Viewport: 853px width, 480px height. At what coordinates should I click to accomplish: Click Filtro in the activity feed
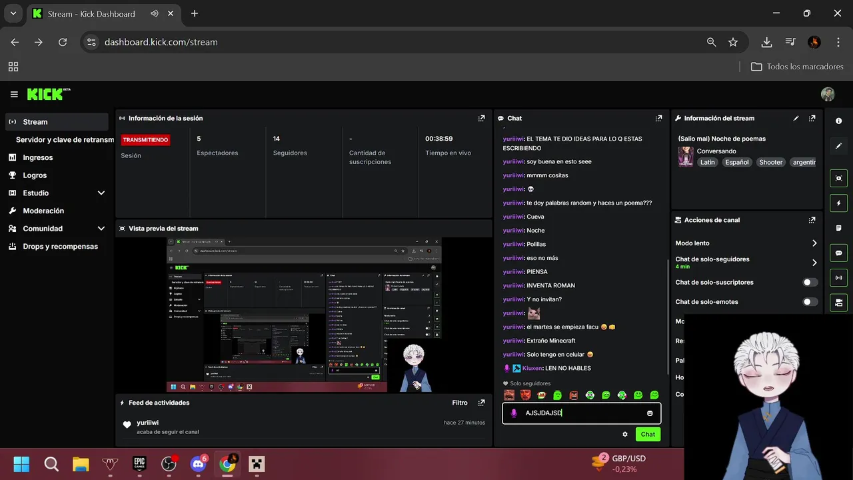click(460, 403)
